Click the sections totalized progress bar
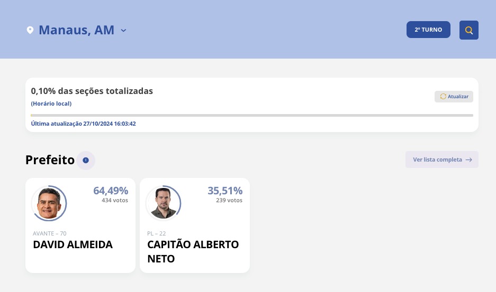This screenshot has height=292, width=496. coord(252,115)
